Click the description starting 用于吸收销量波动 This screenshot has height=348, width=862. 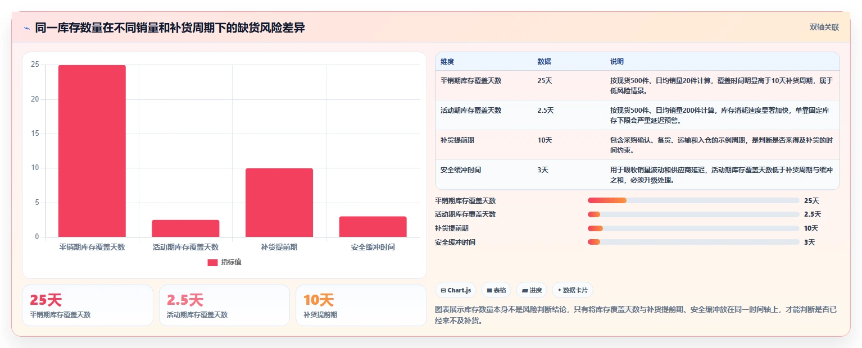(x=721, y=175)
